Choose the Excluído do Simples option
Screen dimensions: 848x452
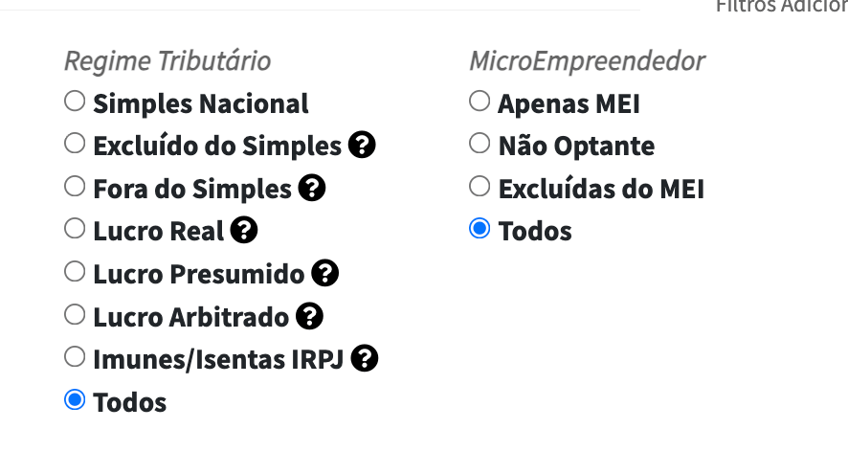point(75,144)
